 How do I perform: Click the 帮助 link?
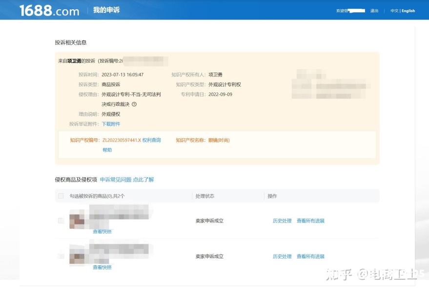(x=107, y=150)
